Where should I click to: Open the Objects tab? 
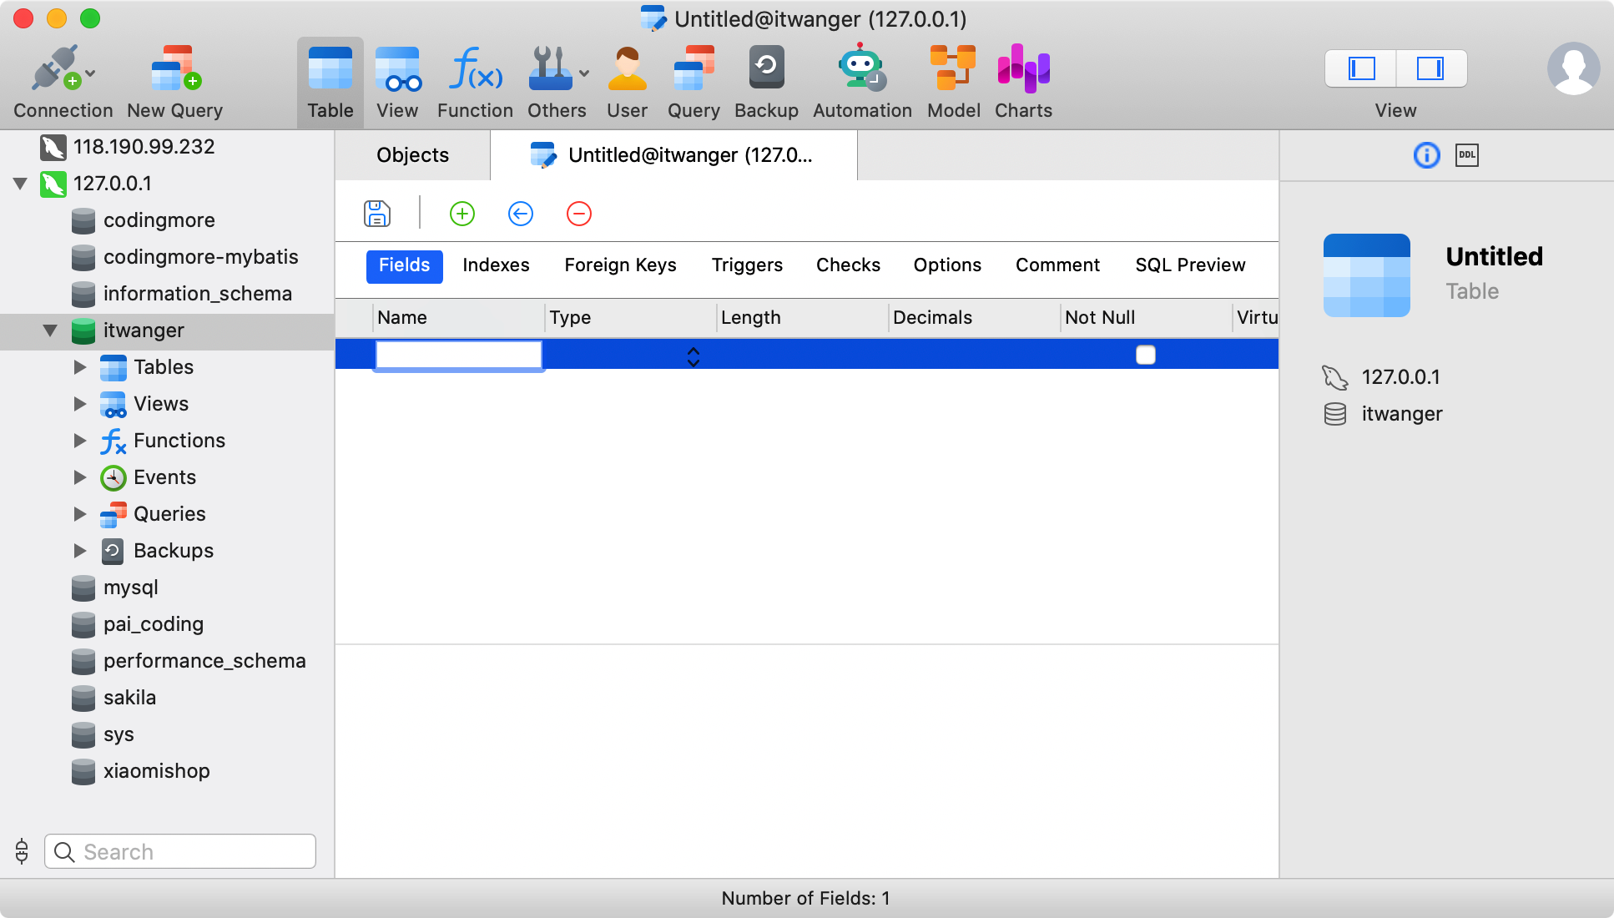(x=412, y=155)
